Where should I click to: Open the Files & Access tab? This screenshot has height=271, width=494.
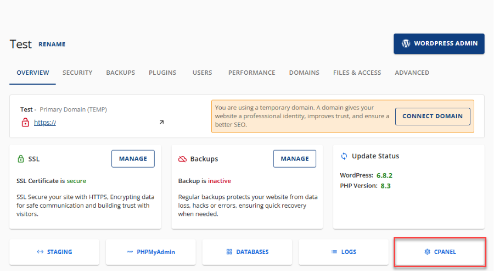357,73
